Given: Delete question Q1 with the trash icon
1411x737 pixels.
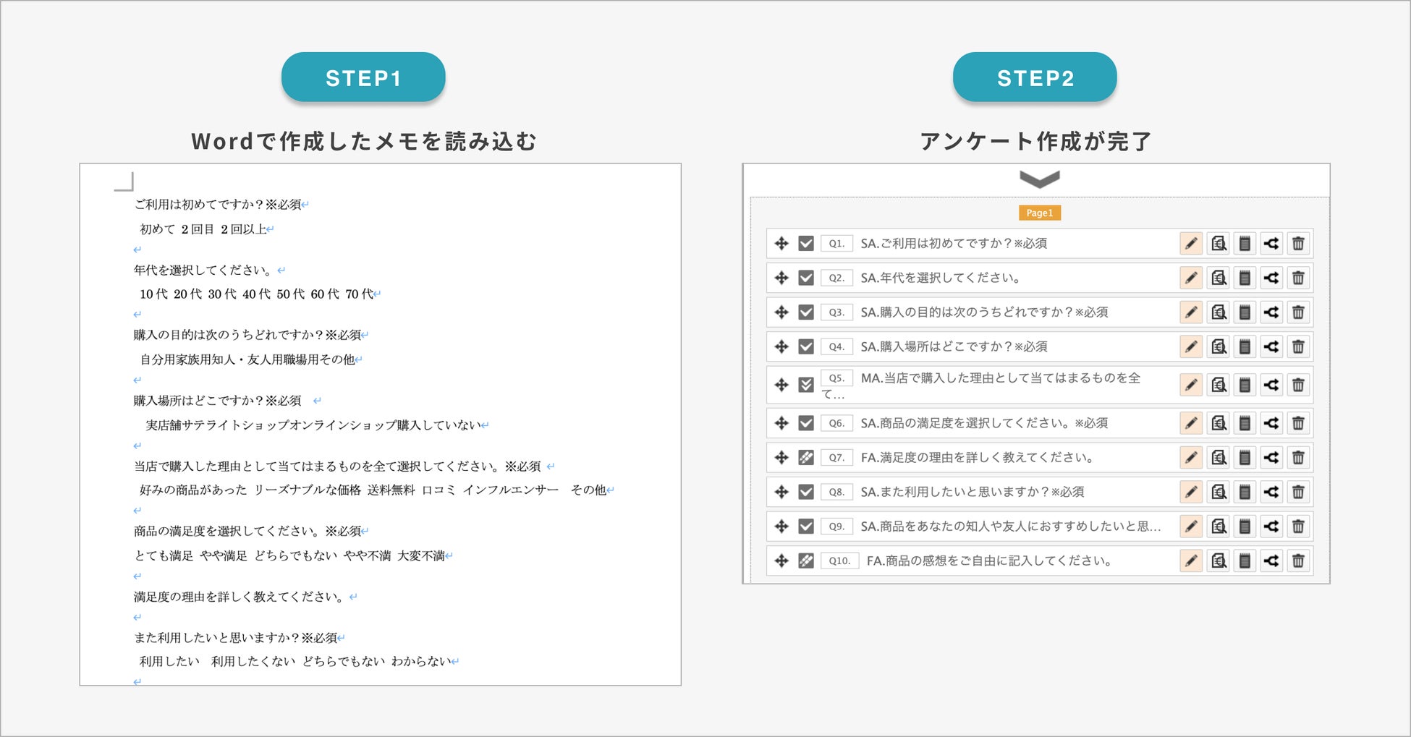Looking at the screenshot, I should coord(1298,244).
